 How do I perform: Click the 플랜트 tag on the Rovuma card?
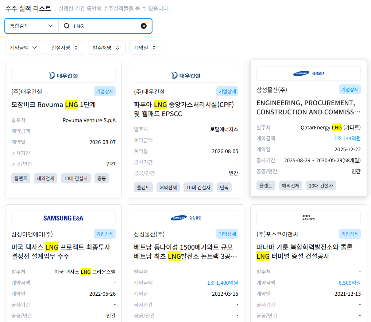[x=21, y=178]
